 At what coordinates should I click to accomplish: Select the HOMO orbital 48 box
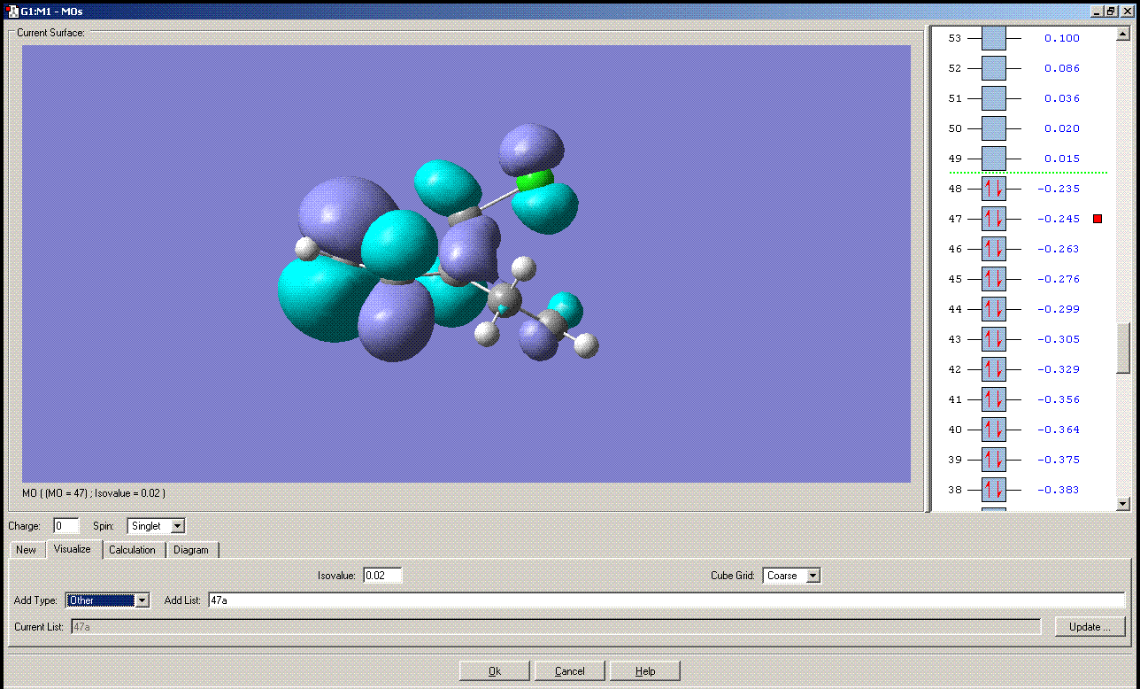[x=995, y=189]
